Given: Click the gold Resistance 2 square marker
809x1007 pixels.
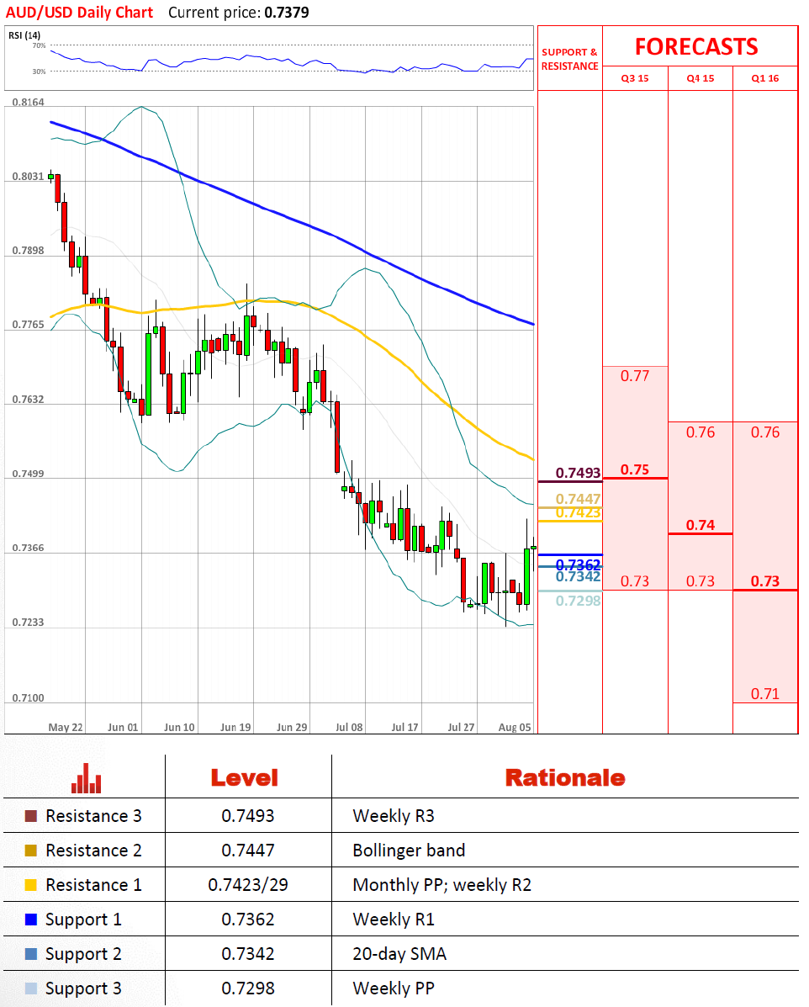Looking at the screenshot, I should point(31,851).
